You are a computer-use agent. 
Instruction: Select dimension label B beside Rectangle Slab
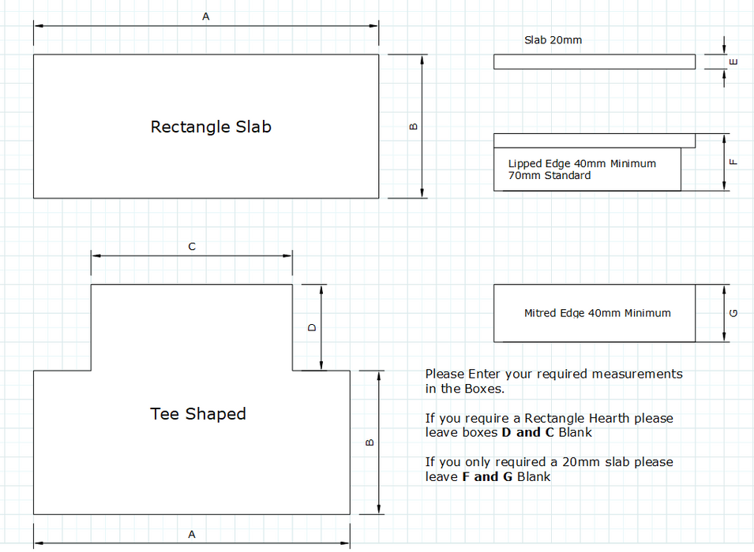[x=414, y=127]
